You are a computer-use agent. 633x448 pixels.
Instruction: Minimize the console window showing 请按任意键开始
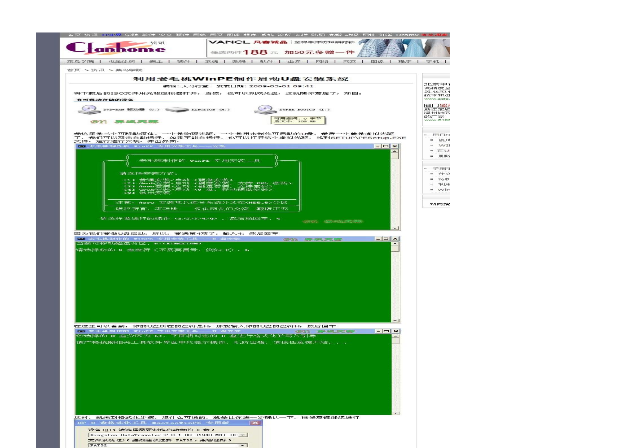coord(379,331)
